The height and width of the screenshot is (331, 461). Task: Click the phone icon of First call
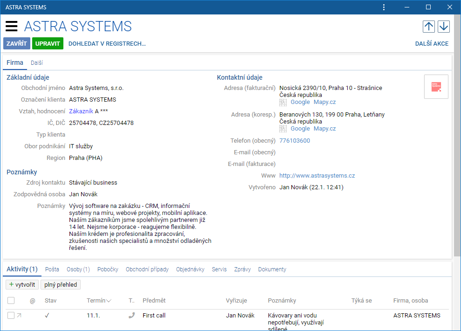132,316
